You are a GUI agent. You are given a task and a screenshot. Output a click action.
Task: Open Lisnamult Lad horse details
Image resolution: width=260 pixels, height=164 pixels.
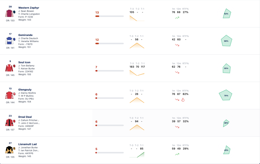(27, 144)
